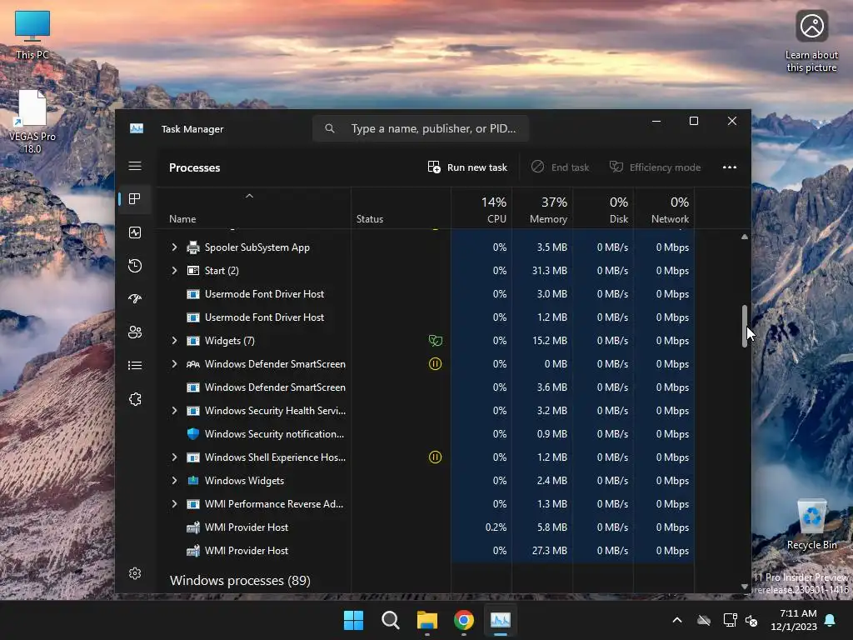Expand the Windows Widgets process
853x640 pixels.
(174, 481)
